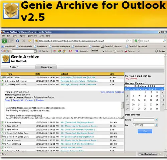The image size is (167, 160).
Task: Expand Noora Shanak message row
Action: click(5, 140)
